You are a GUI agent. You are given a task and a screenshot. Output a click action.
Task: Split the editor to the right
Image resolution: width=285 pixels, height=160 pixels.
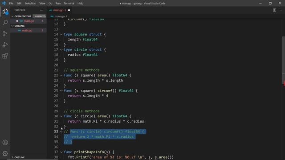click(x=274, y=10)
